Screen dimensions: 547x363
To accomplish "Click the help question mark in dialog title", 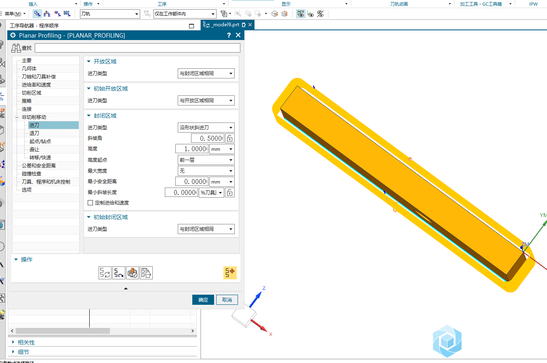I will pos(229,35).
